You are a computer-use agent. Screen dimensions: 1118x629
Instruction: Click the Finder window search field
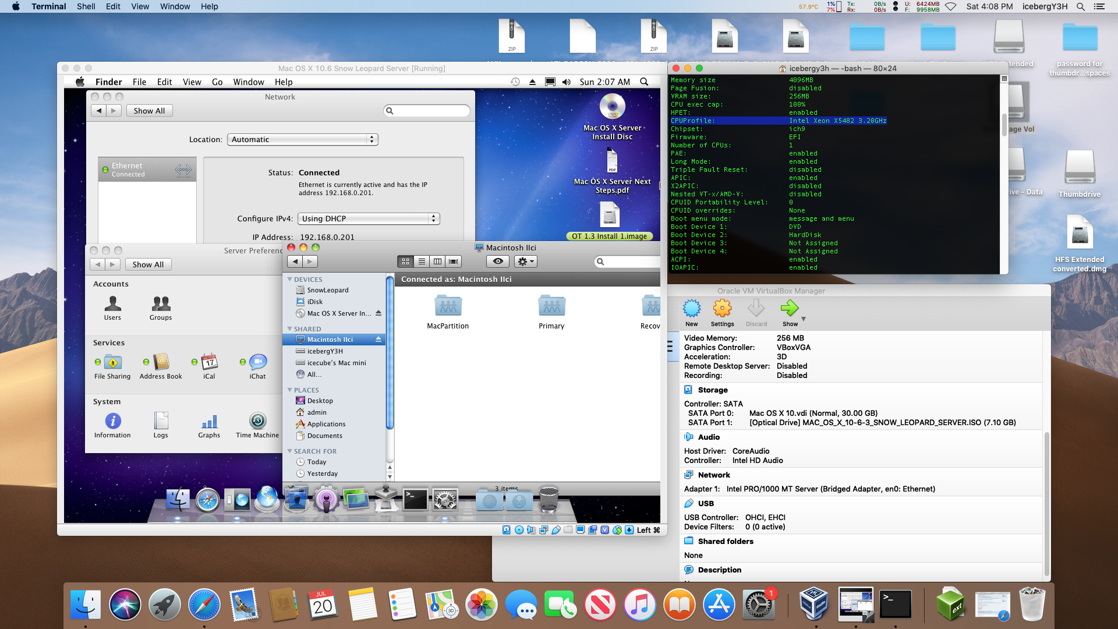point(628,262)
